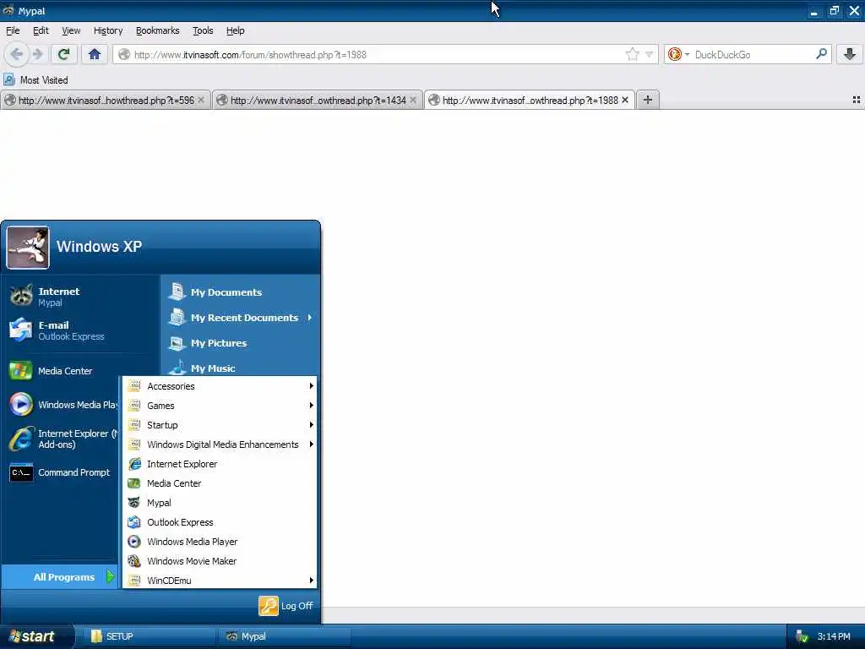Click the system tray network icon
The image size is (865, 649).
(x=802, y=636)
